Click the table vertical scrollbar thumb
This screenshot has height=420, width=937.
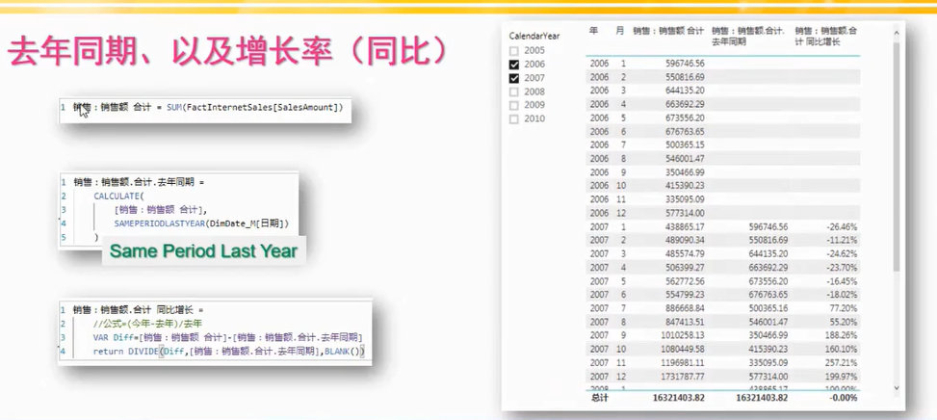[896, 155]
